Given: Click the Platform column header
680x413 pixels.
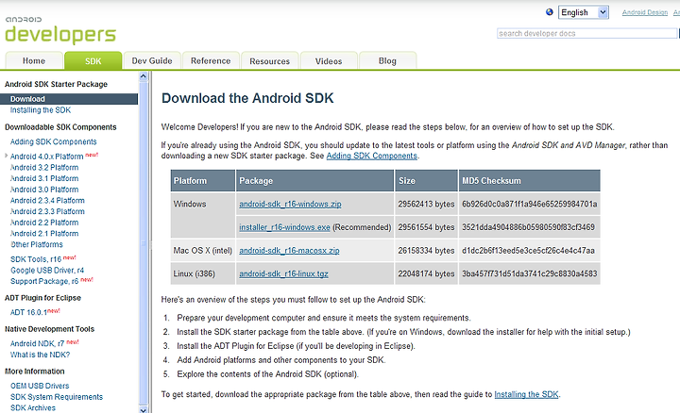Looking at the screenshot, I should (202, 181).
